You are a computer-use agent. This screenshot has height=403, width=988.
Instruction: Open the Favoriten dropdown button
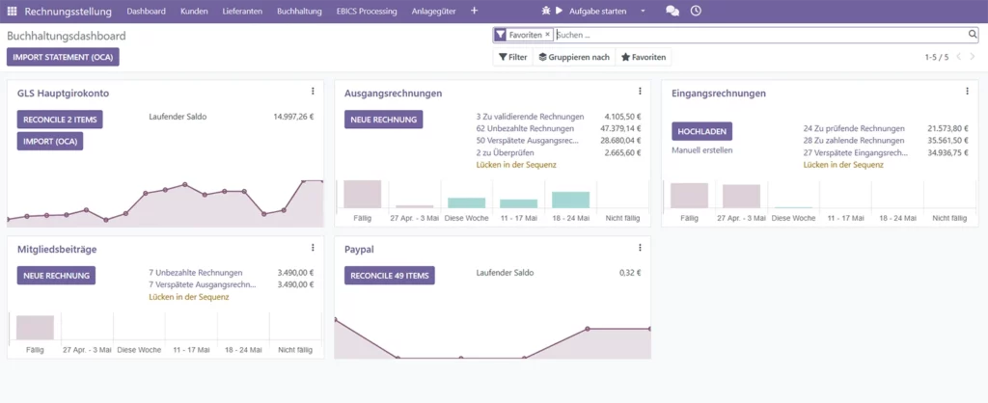tap(644, 57)
